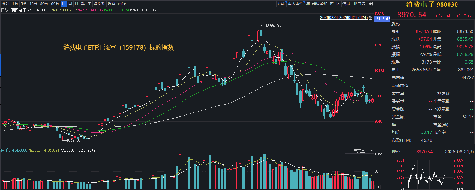Click the 振幅 value 2.92%

[426, 54]
